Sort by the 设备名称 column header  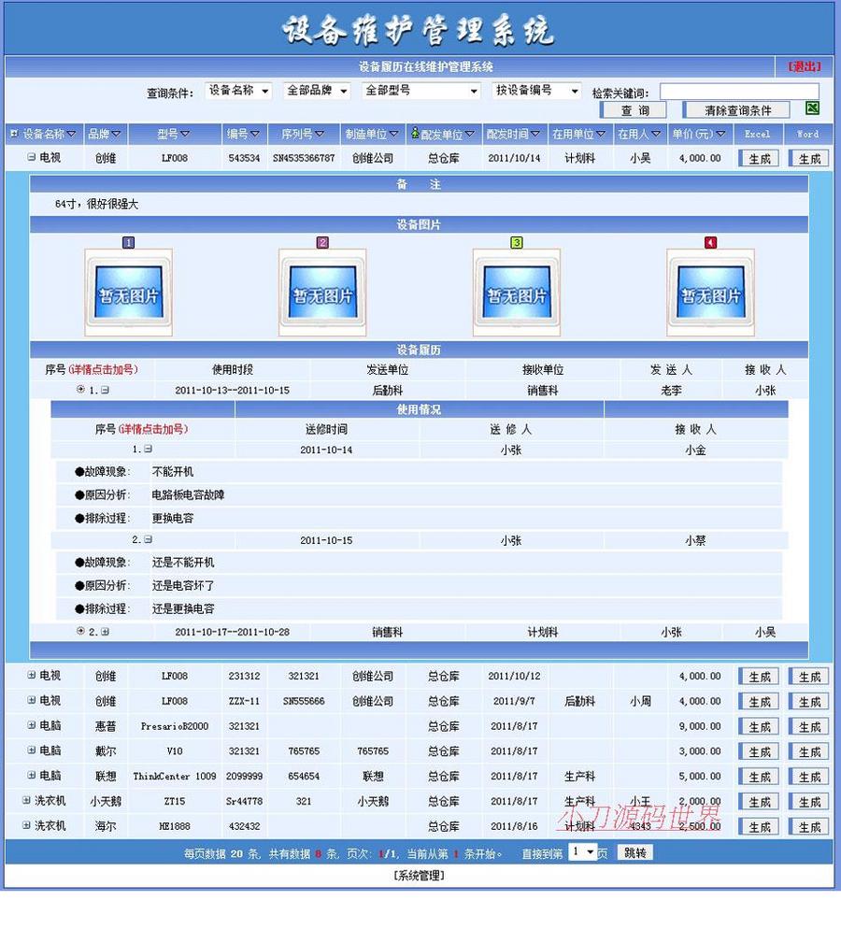click(x=50, y=135)
